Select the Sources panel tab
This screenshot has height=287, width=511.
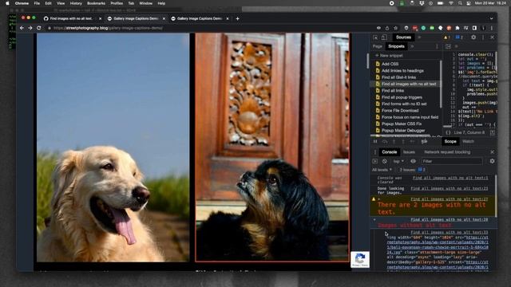tap(403, 37)
